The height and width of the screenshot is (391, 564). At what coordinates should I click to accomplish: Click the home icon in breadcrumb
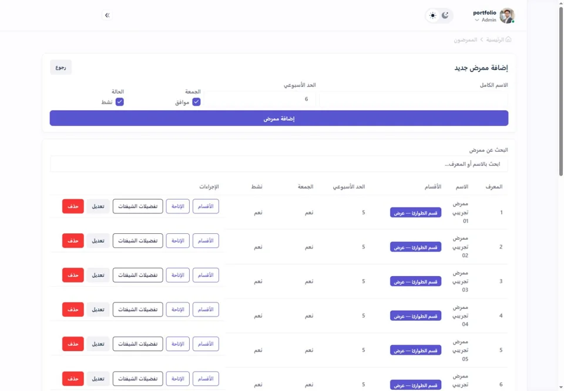(508, 39)
